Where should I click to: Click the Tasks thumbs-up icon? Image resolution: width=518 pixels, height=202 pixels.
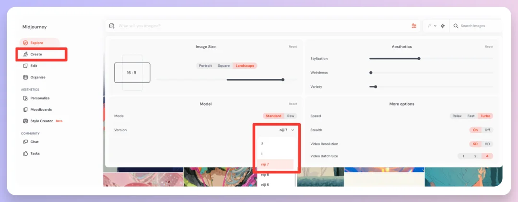point(26,153)
